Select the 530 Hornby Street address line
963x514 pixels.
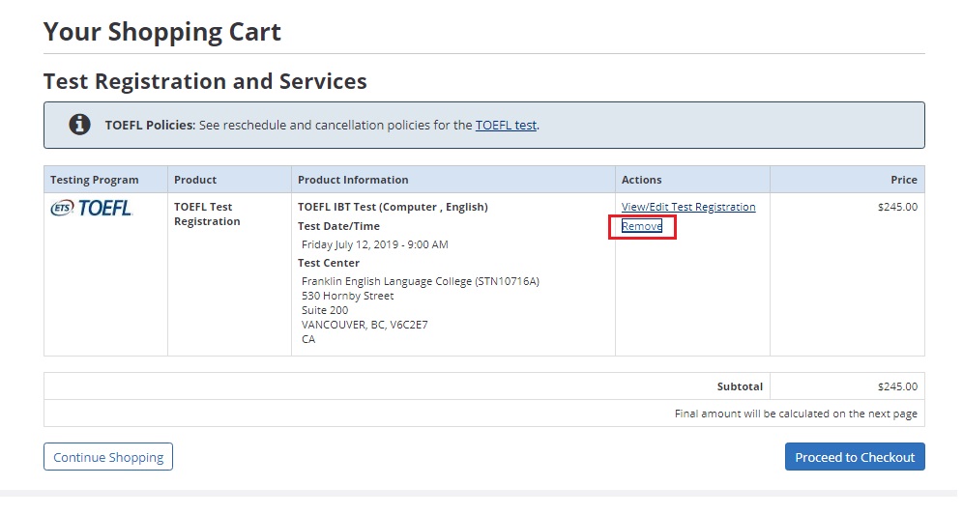(348, 296)
